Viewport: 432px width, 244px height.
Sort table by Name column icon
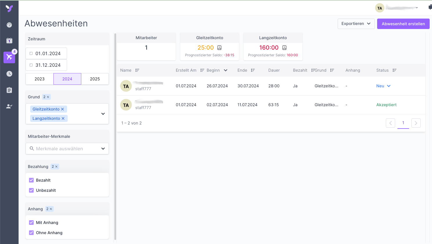137,70
